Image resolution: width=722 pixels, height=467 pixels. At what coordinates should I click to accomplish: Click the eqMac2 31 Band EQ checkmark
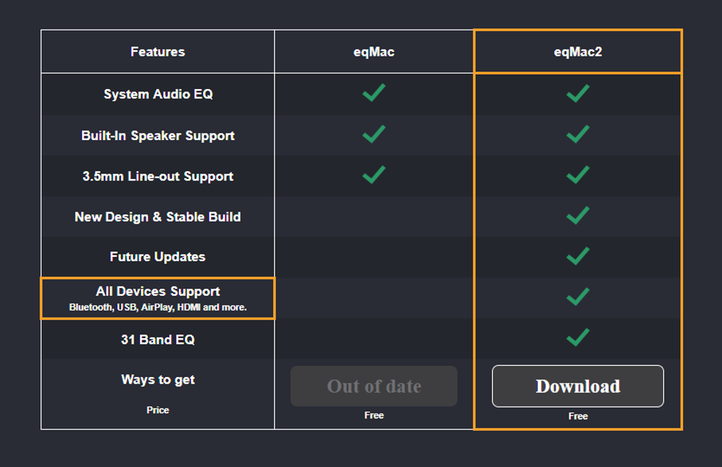[578, 338]
